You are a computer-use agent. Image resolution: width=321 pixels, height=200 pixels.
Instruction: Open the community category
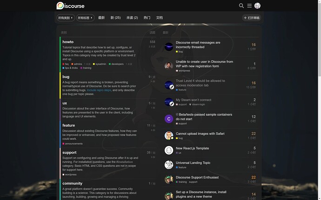coord(72,183)
